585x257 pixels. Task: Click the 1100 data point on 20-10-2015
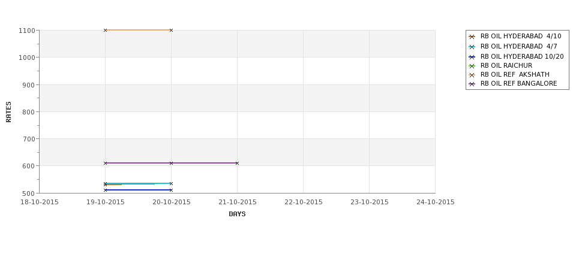171,30
